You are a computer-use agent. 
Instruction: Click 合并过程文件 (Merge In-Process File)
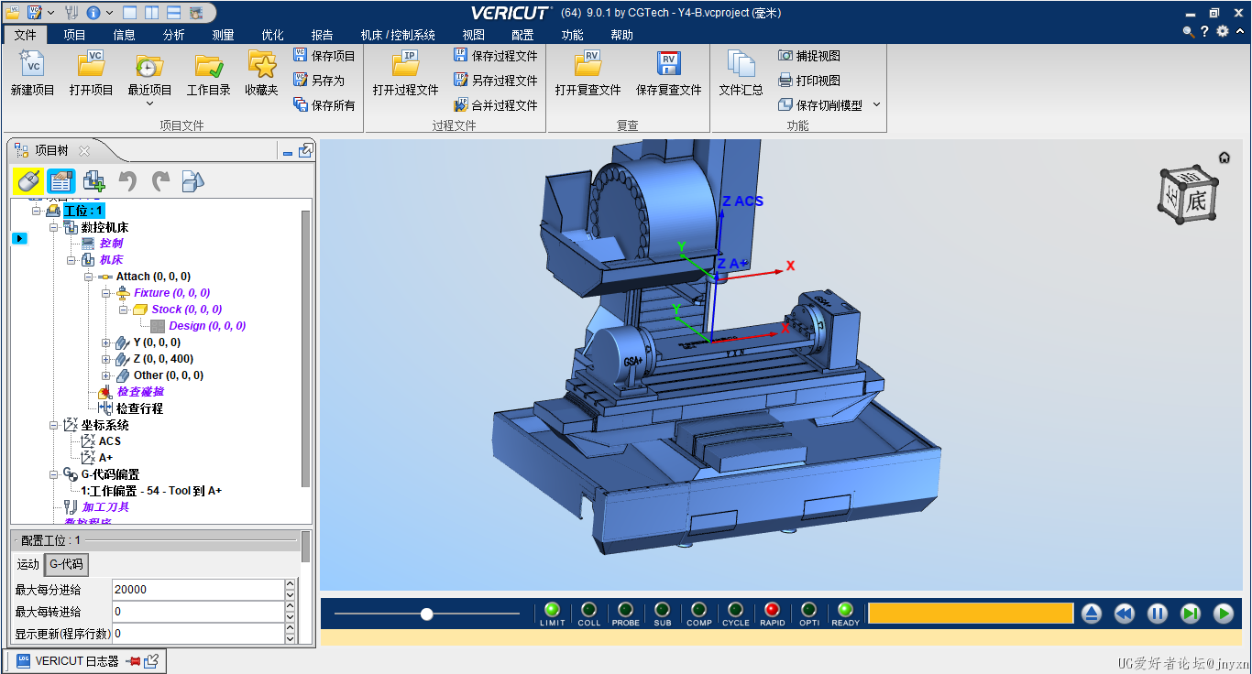coord(496,105)
